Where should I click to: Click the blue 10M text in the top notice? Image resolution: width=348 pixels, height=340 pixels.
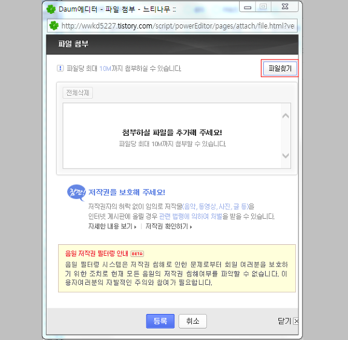[x=105, y=68]
